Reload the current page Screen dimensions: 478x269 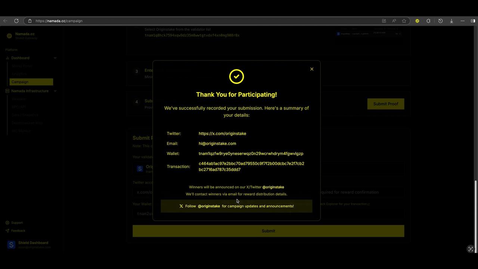coord(16,21)
